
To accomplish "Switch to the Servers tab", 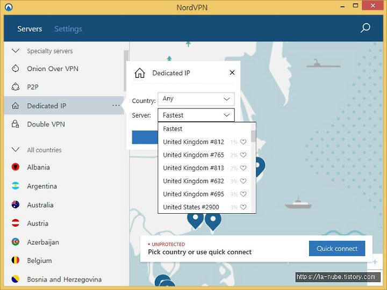I will click(30, 29).
